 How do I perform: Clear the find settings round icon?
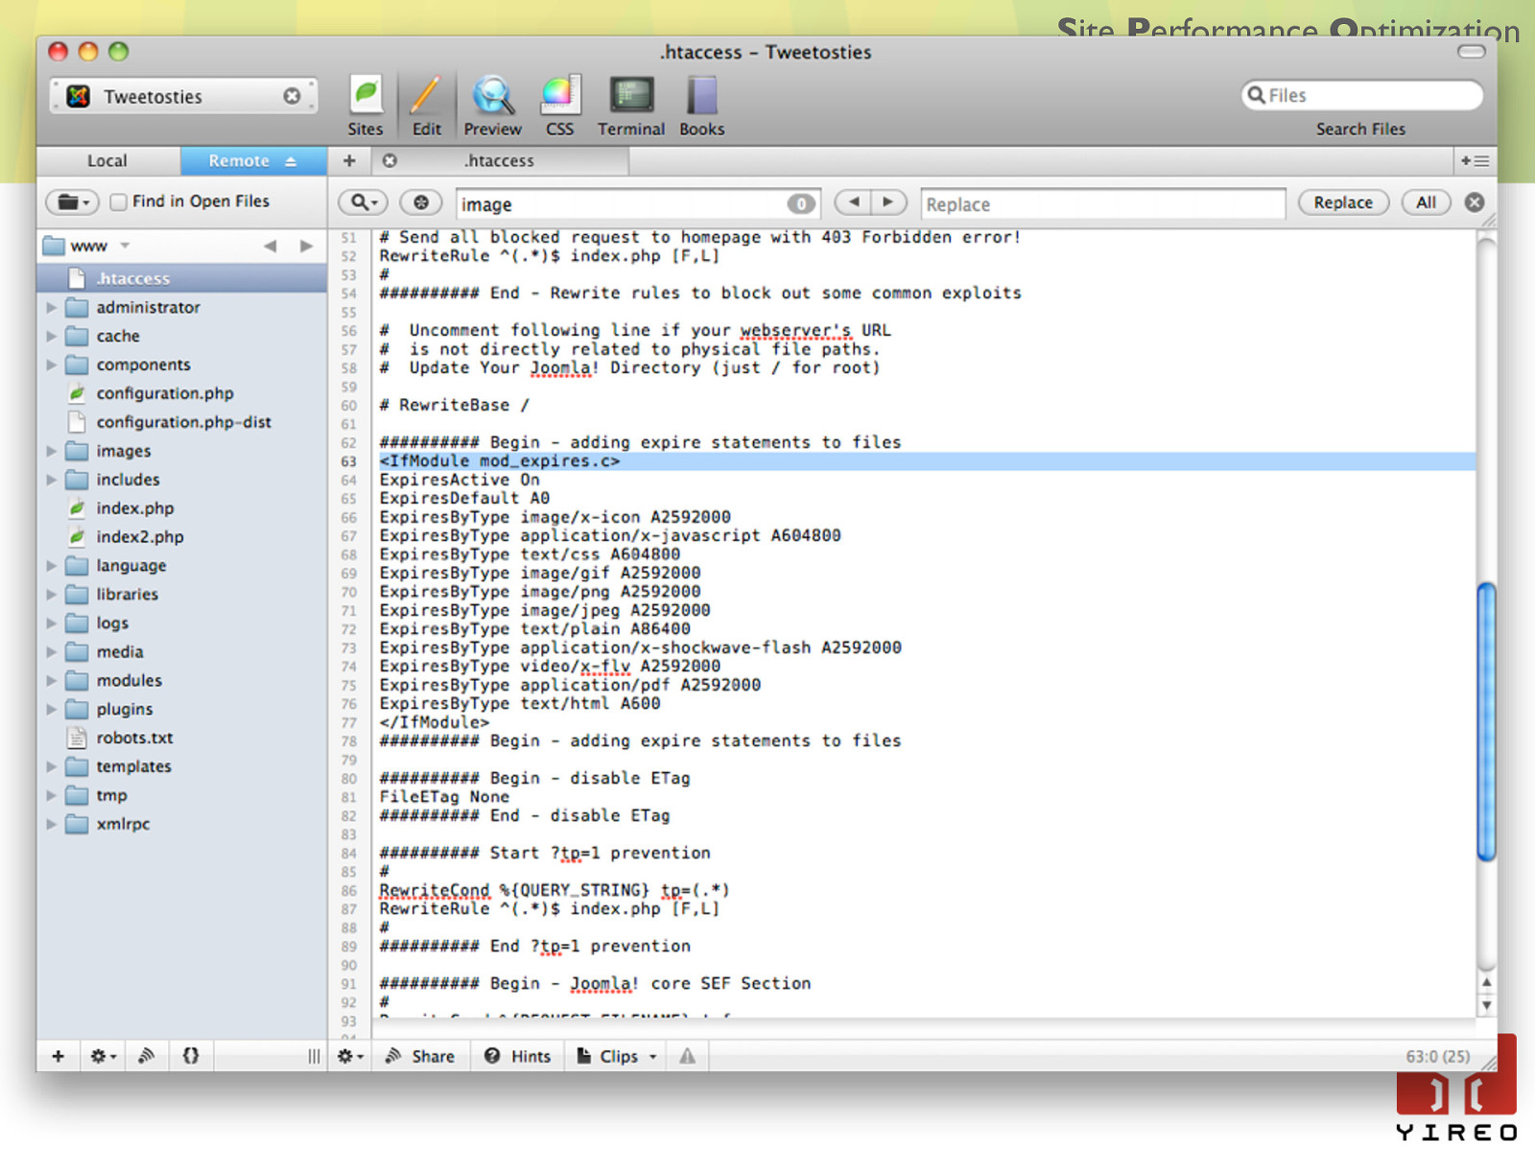point(420,202)
